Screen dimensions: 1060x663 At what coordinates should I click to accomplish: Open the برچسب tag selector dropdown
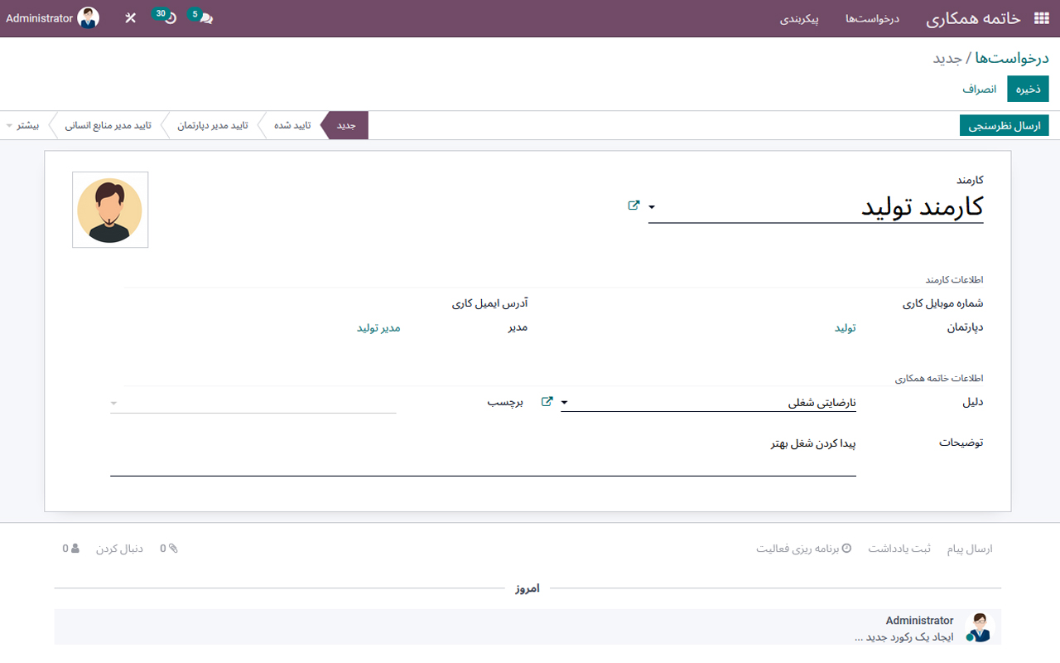(x=113, y=402)
